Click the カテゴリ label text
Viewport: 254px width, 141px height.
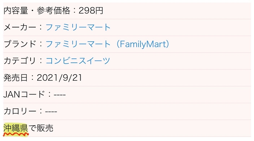[x=20, y=61]
